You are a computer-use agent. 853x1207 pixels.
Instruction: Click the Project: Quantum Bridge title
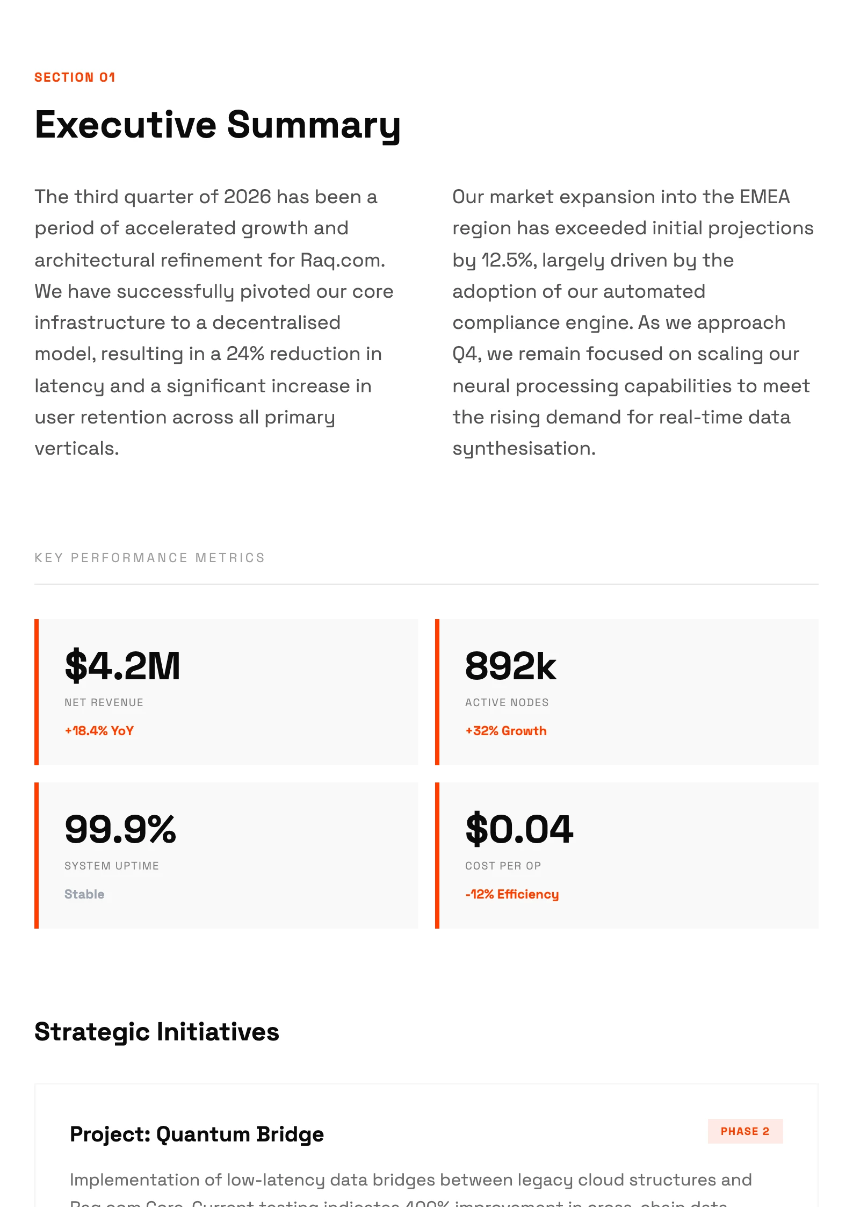point(197,1134)
